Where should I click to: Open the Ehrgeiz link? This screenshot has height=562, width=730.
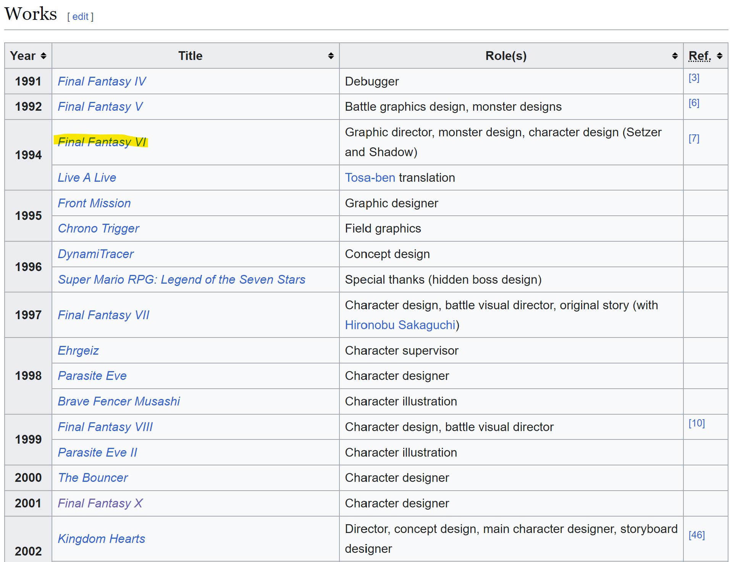(78, 350)
